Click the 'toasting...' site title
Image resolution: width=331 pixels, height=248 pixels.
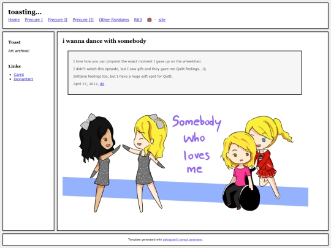click(x=25, y=12)
